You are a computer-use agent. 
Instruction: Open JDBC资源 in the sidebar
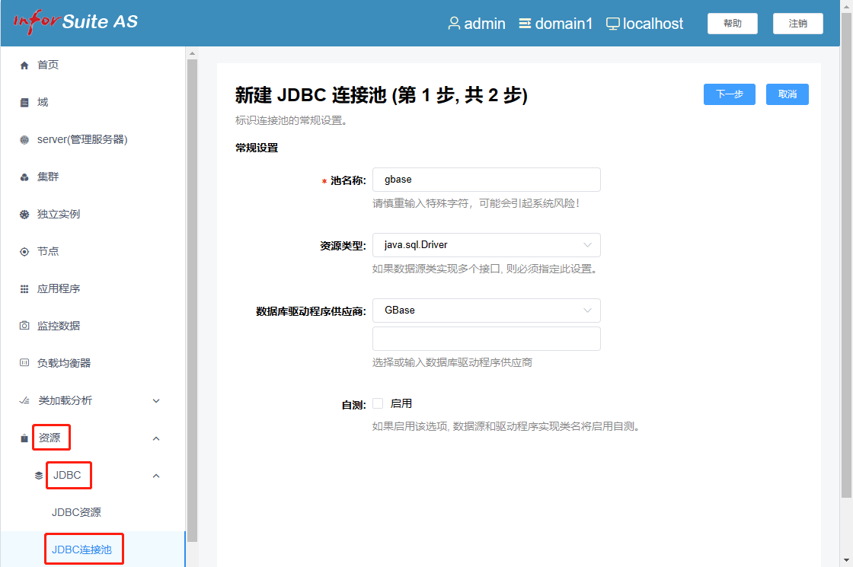(76, 512)
